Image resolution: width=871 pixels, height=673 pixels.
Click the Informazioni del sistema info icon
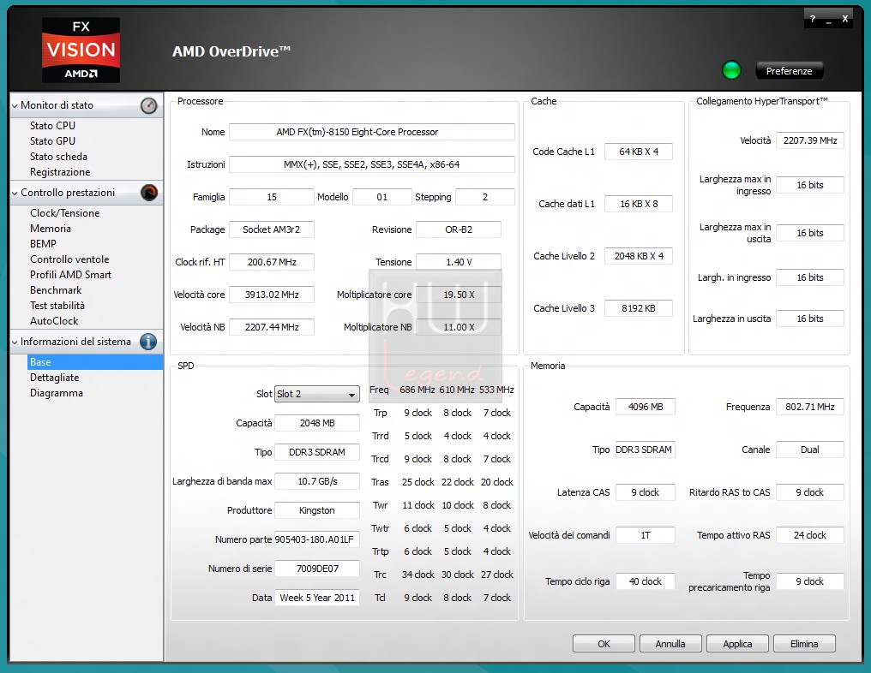tap(148, 342)
